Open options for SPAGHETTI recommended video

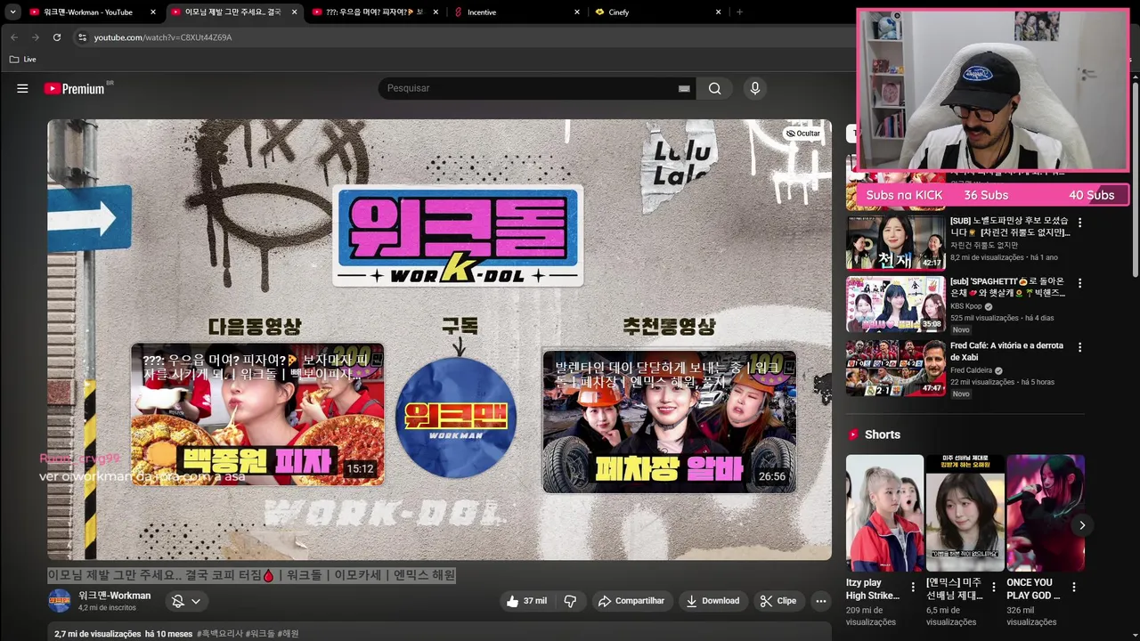(x=1079, y=283)
